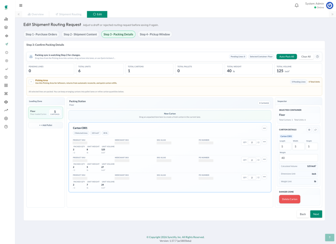Image resolution: width=336 pixels, height=244 pixels.
Task: Open more options for first product line
Action: tap(264, 142)
